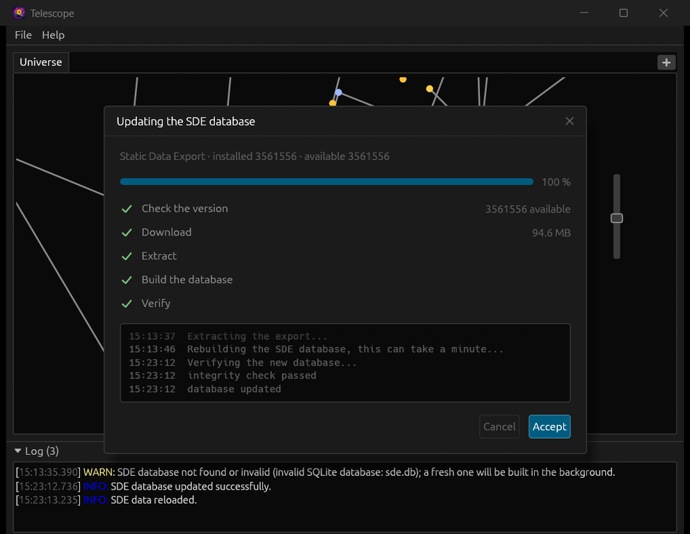The image size is (690, 534).
Task: Click the Build the database step label
Action: tap(187, 280)
